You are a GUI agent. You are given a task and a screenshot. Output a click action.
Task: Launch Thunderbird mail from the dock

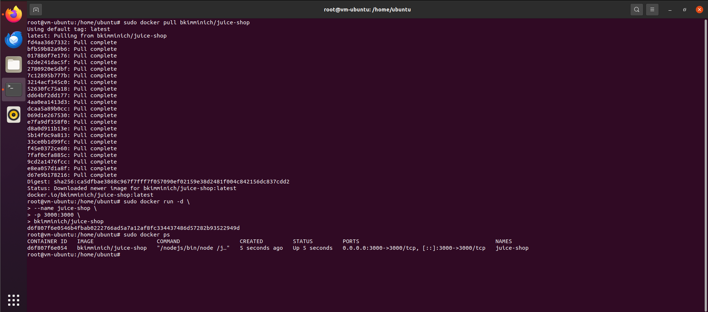[x=14, y=39]
